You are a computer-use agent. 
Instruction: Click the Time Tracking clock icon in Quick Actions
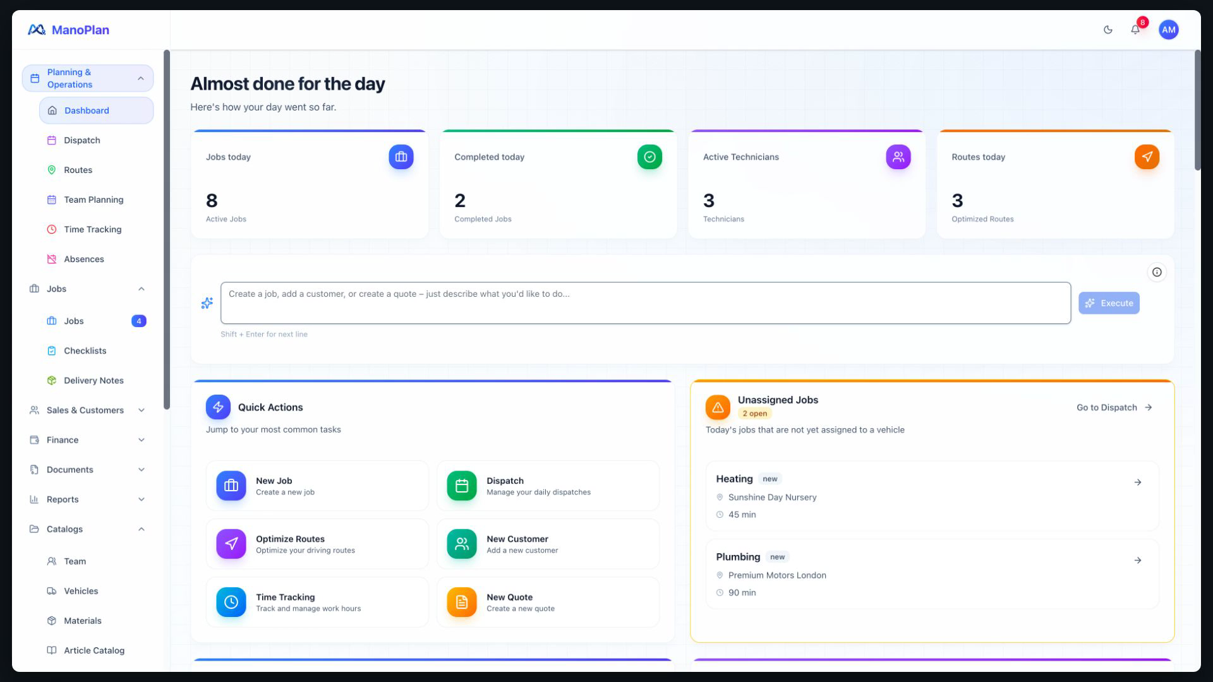pos(231,602)
